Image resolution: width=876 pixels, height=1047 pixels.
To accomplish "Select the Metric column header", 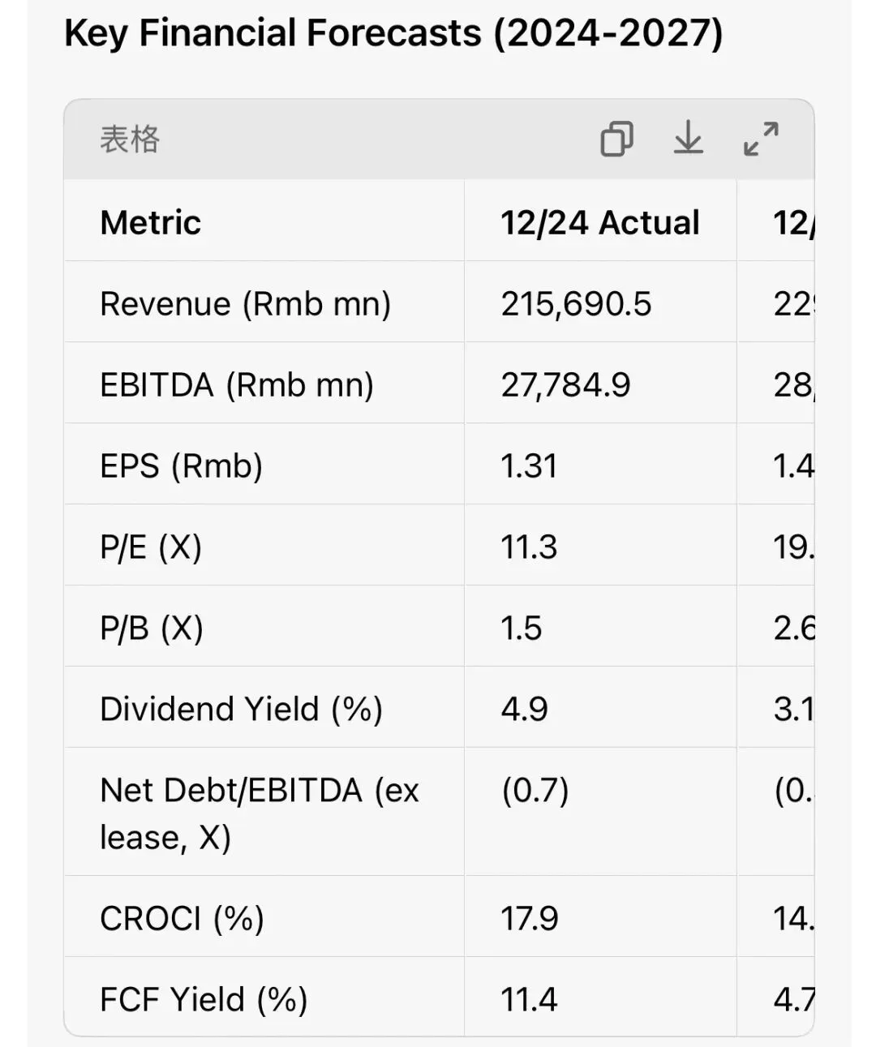I will pyautogui.click(x=150, y=222).
